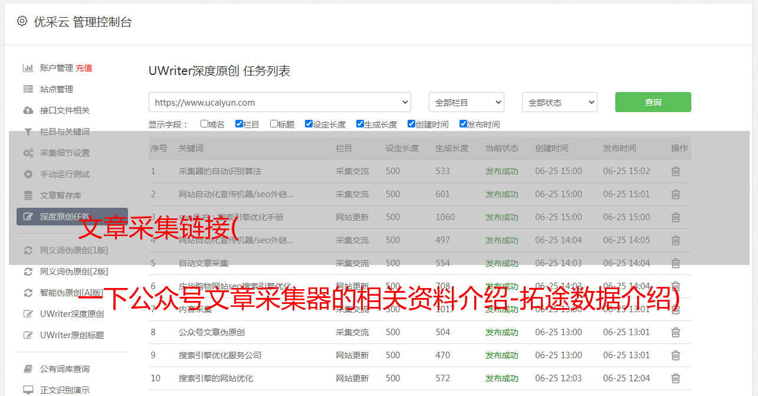Click keyword 采集器的自动识别算法
Image resolution: width=758 pixels, height=396 pixels.
(x=220, y=171)
